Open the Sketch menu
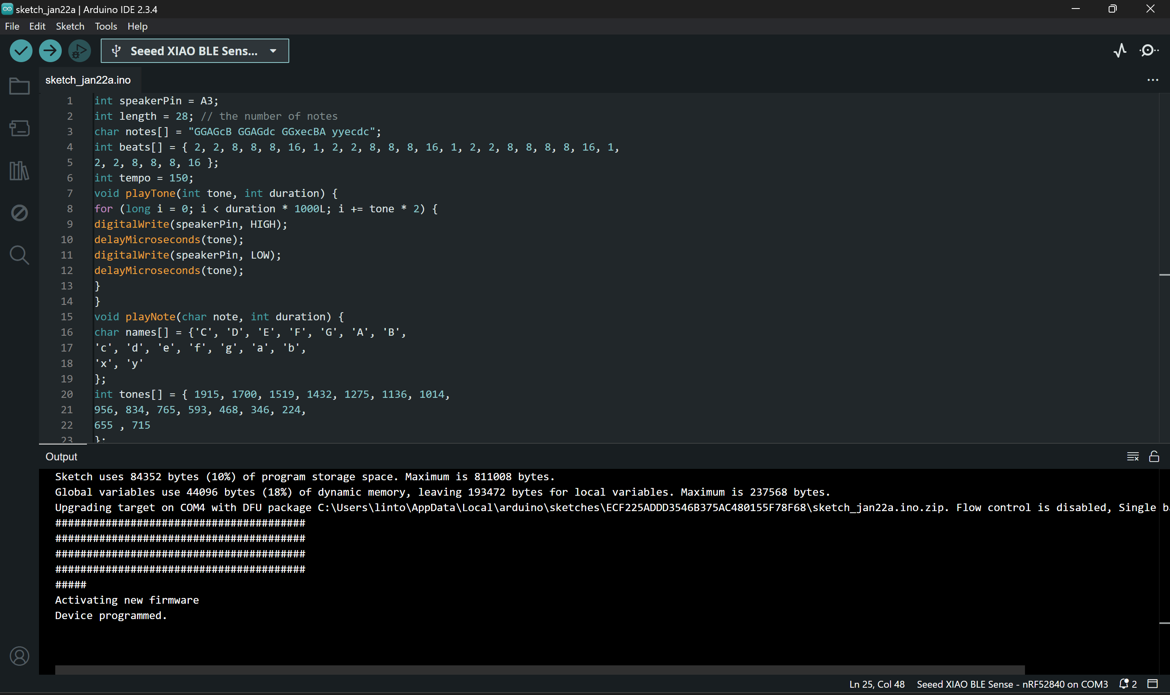This screenshot has width=1170, height=695. point(70,26)
